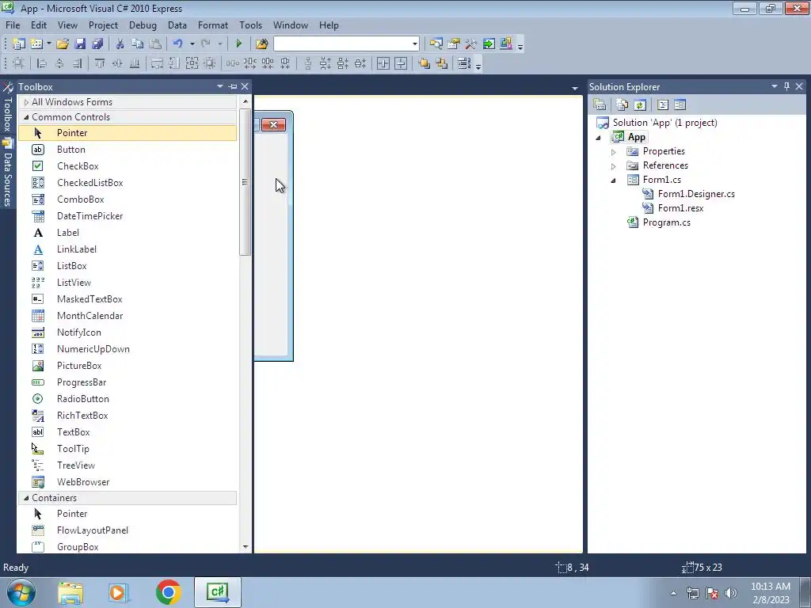Pick the GroupBox control in Containers
This screenshot has width=811, height=608.
pyautogui.click(x=128, y=546)
